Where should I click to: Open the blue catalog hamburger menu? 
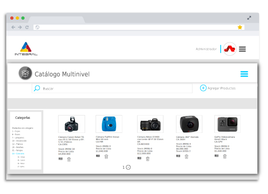(x=244, y=74)
